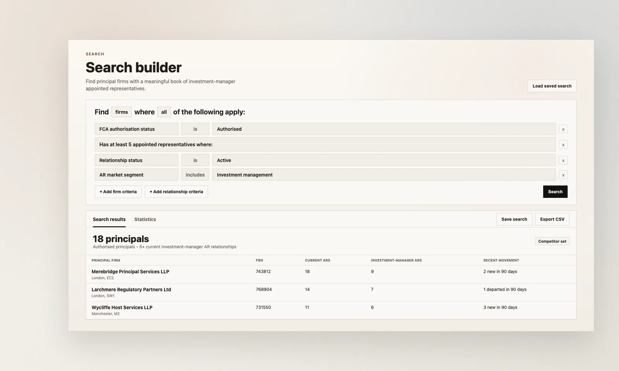Click '3 new in 90 days' cell
The width and height of the screenshot is (619, 371).
[x=500, y=308]
